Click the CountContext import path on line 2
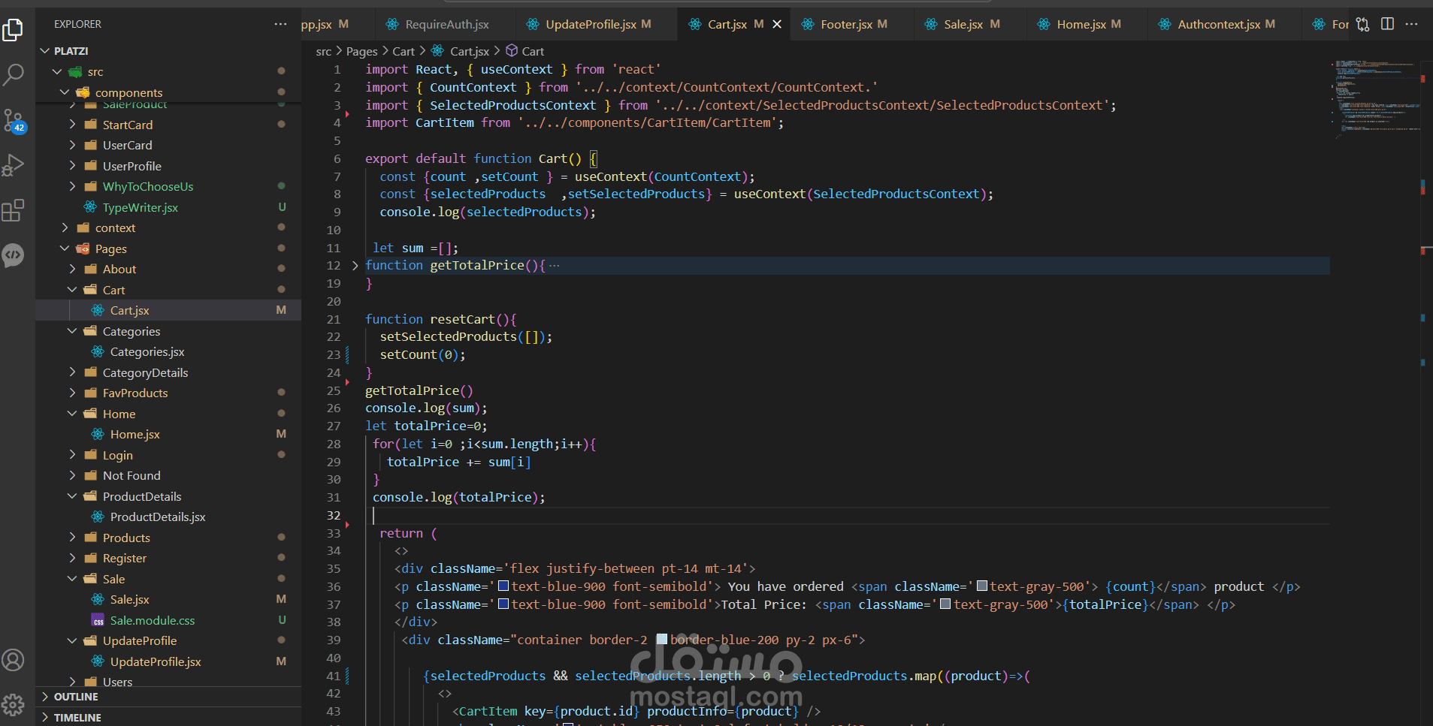 click(727, 87)
